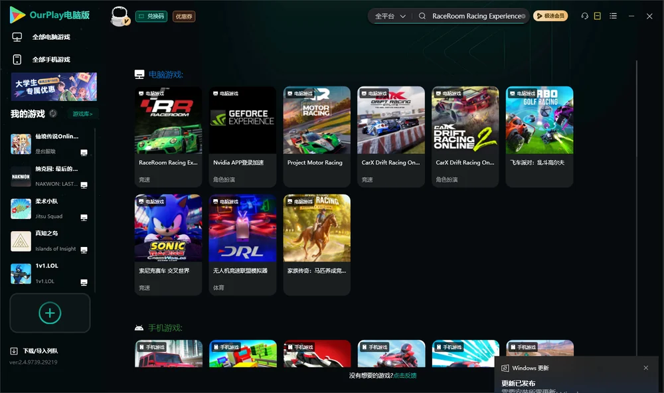664x393 pixels.
Task: Click the RaceRoom Racing Experience search field
Action: click(476, 16)
